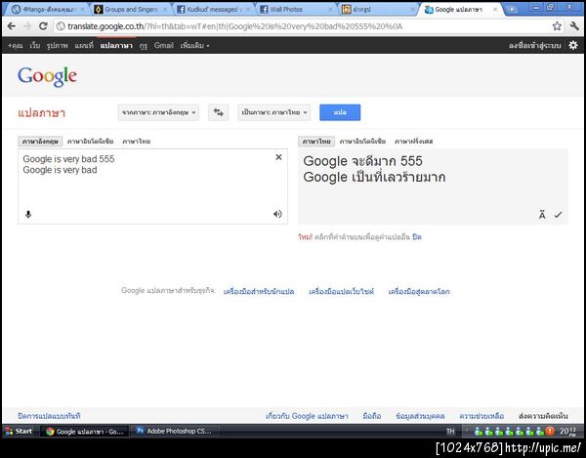Dismiss tip with ปิด link
Screen dimensions: 586x458
[x=417, y=237]
